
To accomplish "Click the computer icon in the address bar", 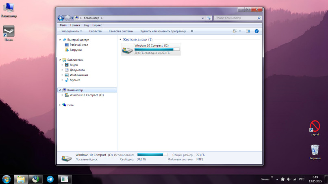I will click(x=77, y=18).
